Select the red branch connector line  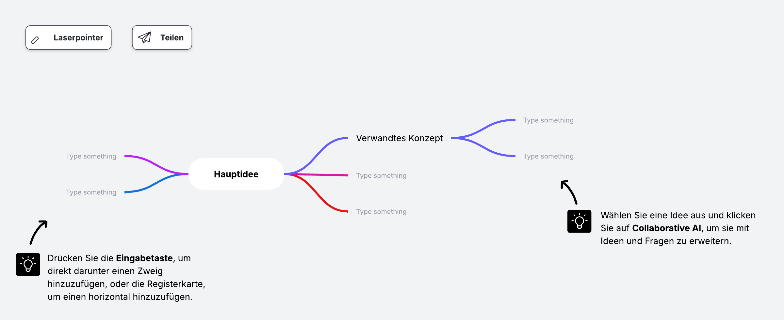316,193
